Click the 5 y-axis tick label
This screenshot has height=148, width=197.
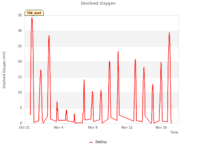click(21, 108)
